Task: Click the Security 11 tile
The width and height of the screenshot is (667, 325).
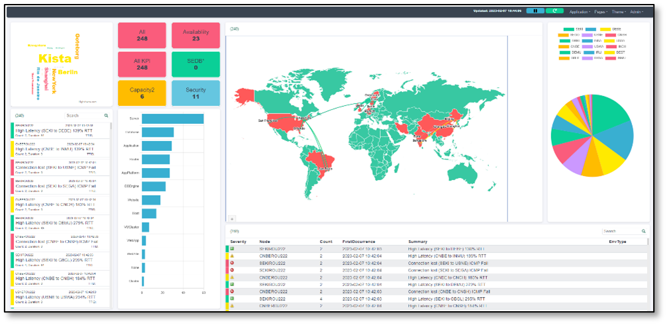Action: click(195, 93)
